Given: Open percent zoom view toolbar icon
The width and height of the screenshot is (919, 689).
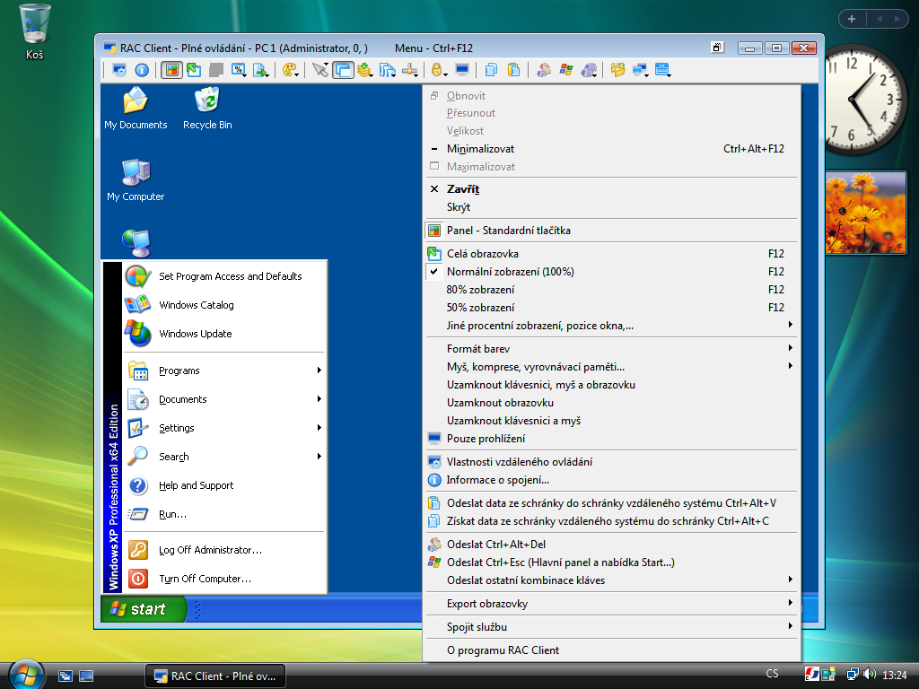Looking at the screenshot, I should pyautogui.click(x=239, y=70).
